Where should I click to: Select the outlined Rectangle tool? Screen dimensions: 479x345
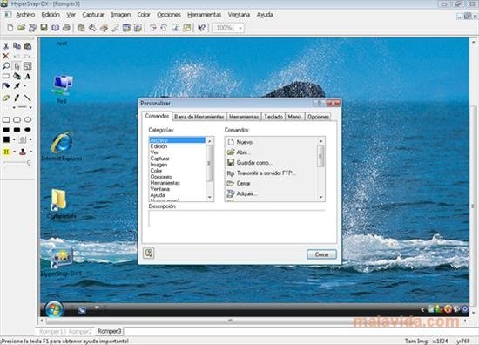tap(6, 119)
